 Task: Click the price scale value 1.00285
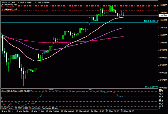pos(163,43)
